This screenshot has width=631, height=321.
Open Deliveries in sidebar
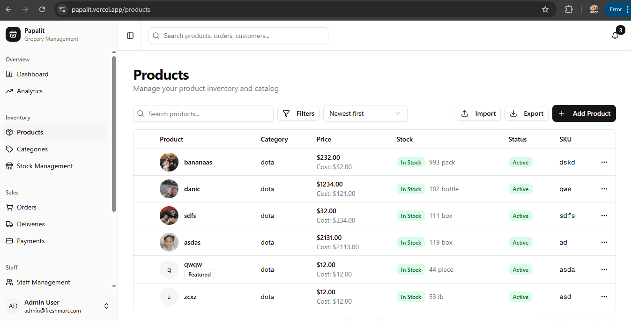point(54,224)
